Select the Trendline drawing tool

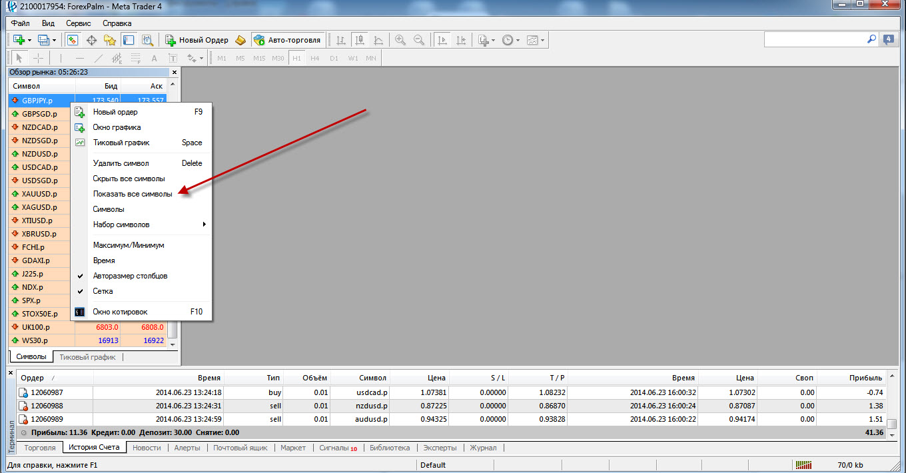[x=98, y=58]
